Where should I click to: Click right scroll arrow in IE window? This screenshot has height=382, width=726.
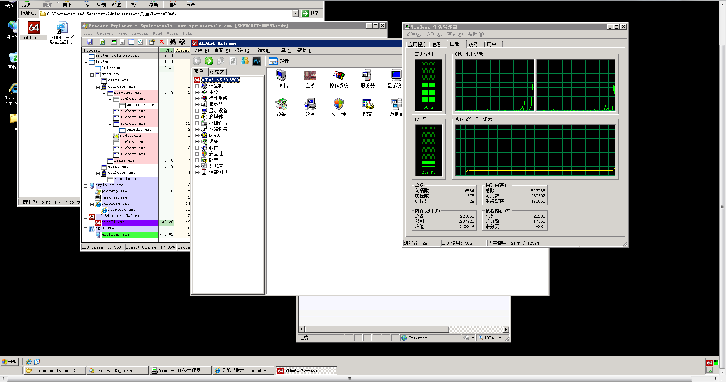click(506, 330)
